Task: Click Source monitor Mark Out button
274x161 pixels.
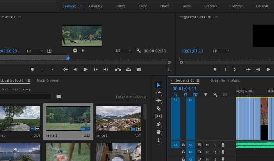Action: pos(52,70)
